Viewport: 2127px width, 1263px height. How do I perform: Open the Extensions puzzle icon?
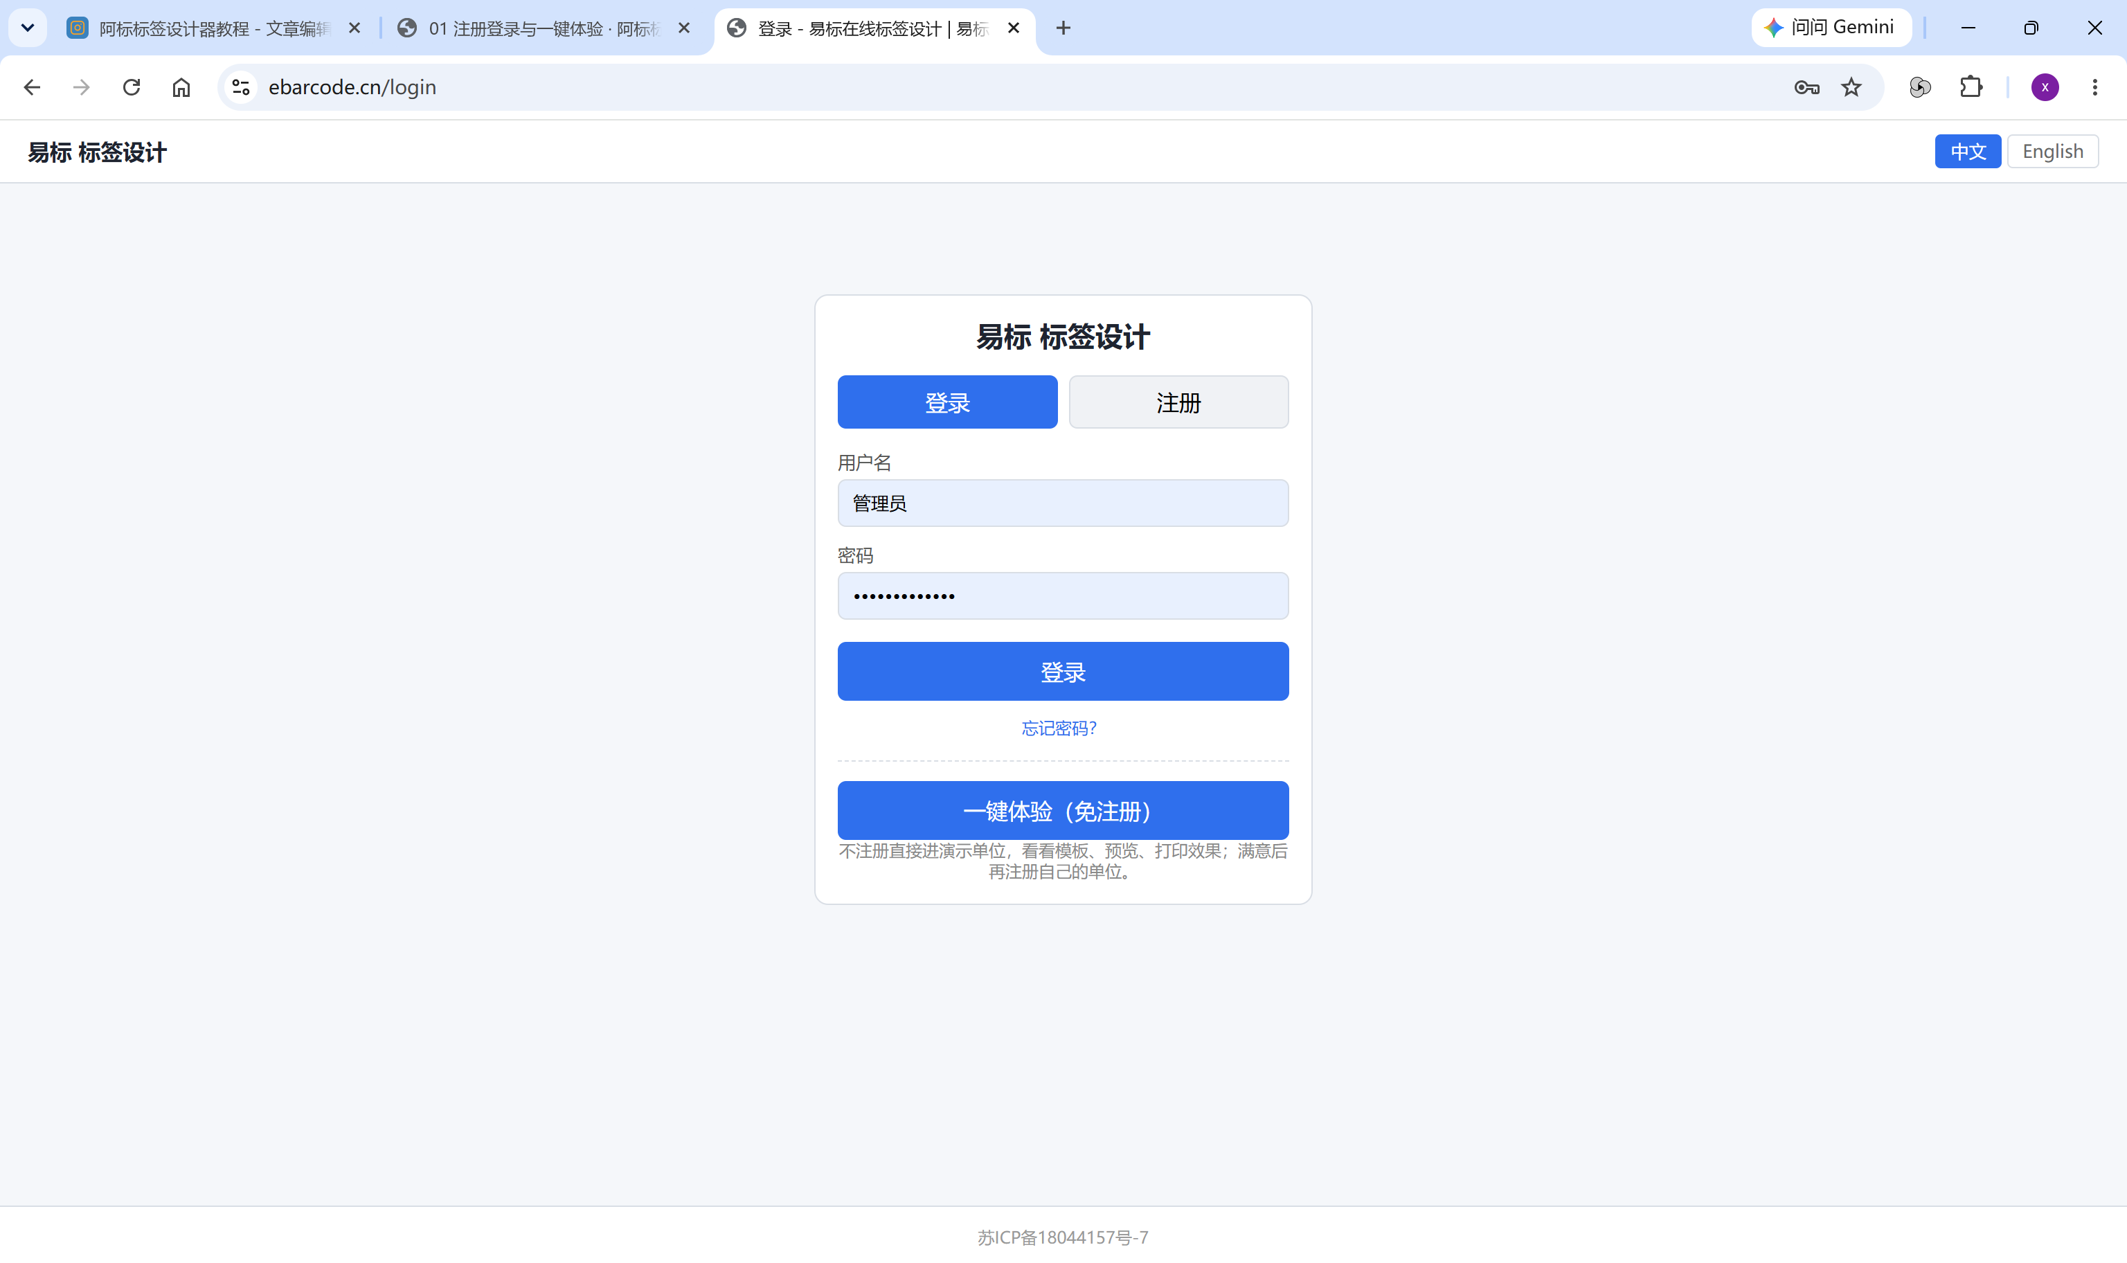1971,87
